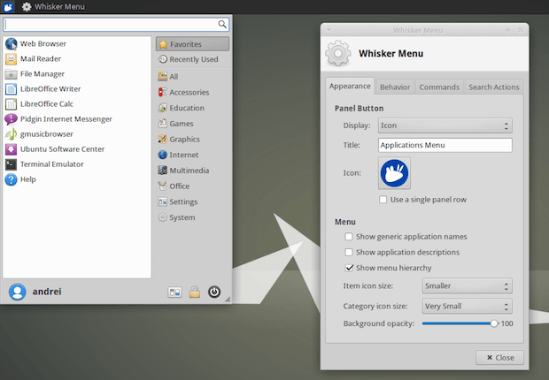Click the menu resize grip corner
The height and width of the screenshot is (380, 549).
tap(228, 299)
